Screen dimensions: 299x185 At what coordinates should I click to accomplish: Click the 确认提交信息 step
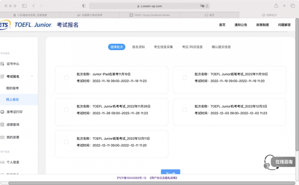tap(221, 47)
